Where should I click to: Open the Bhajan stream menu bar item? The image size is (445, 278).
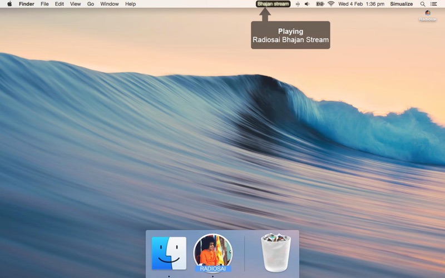[x=273, y=4]
